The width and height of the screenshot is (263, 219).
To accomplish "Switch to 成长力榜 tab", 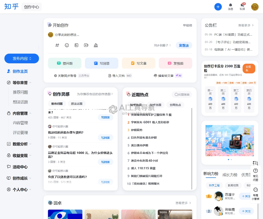I will [230, 175].
